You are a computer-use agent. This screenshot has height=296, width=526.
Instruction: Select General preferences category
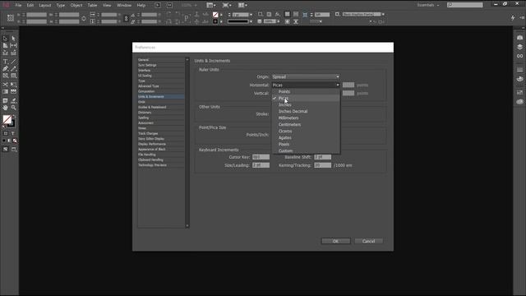[161, 60]
